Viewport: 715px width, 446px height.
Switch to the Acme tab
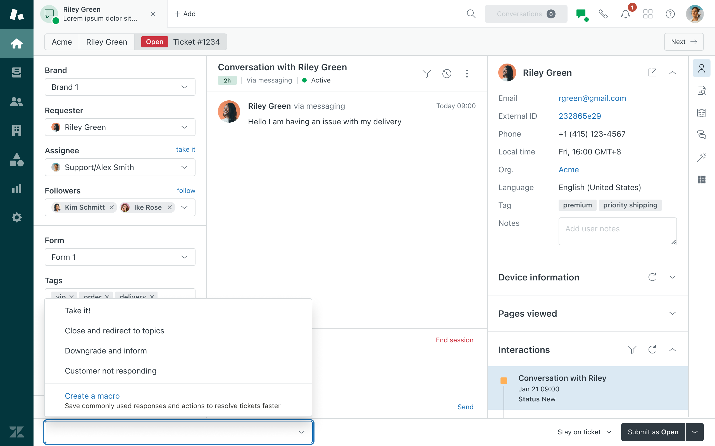click(x=62, y=42)
